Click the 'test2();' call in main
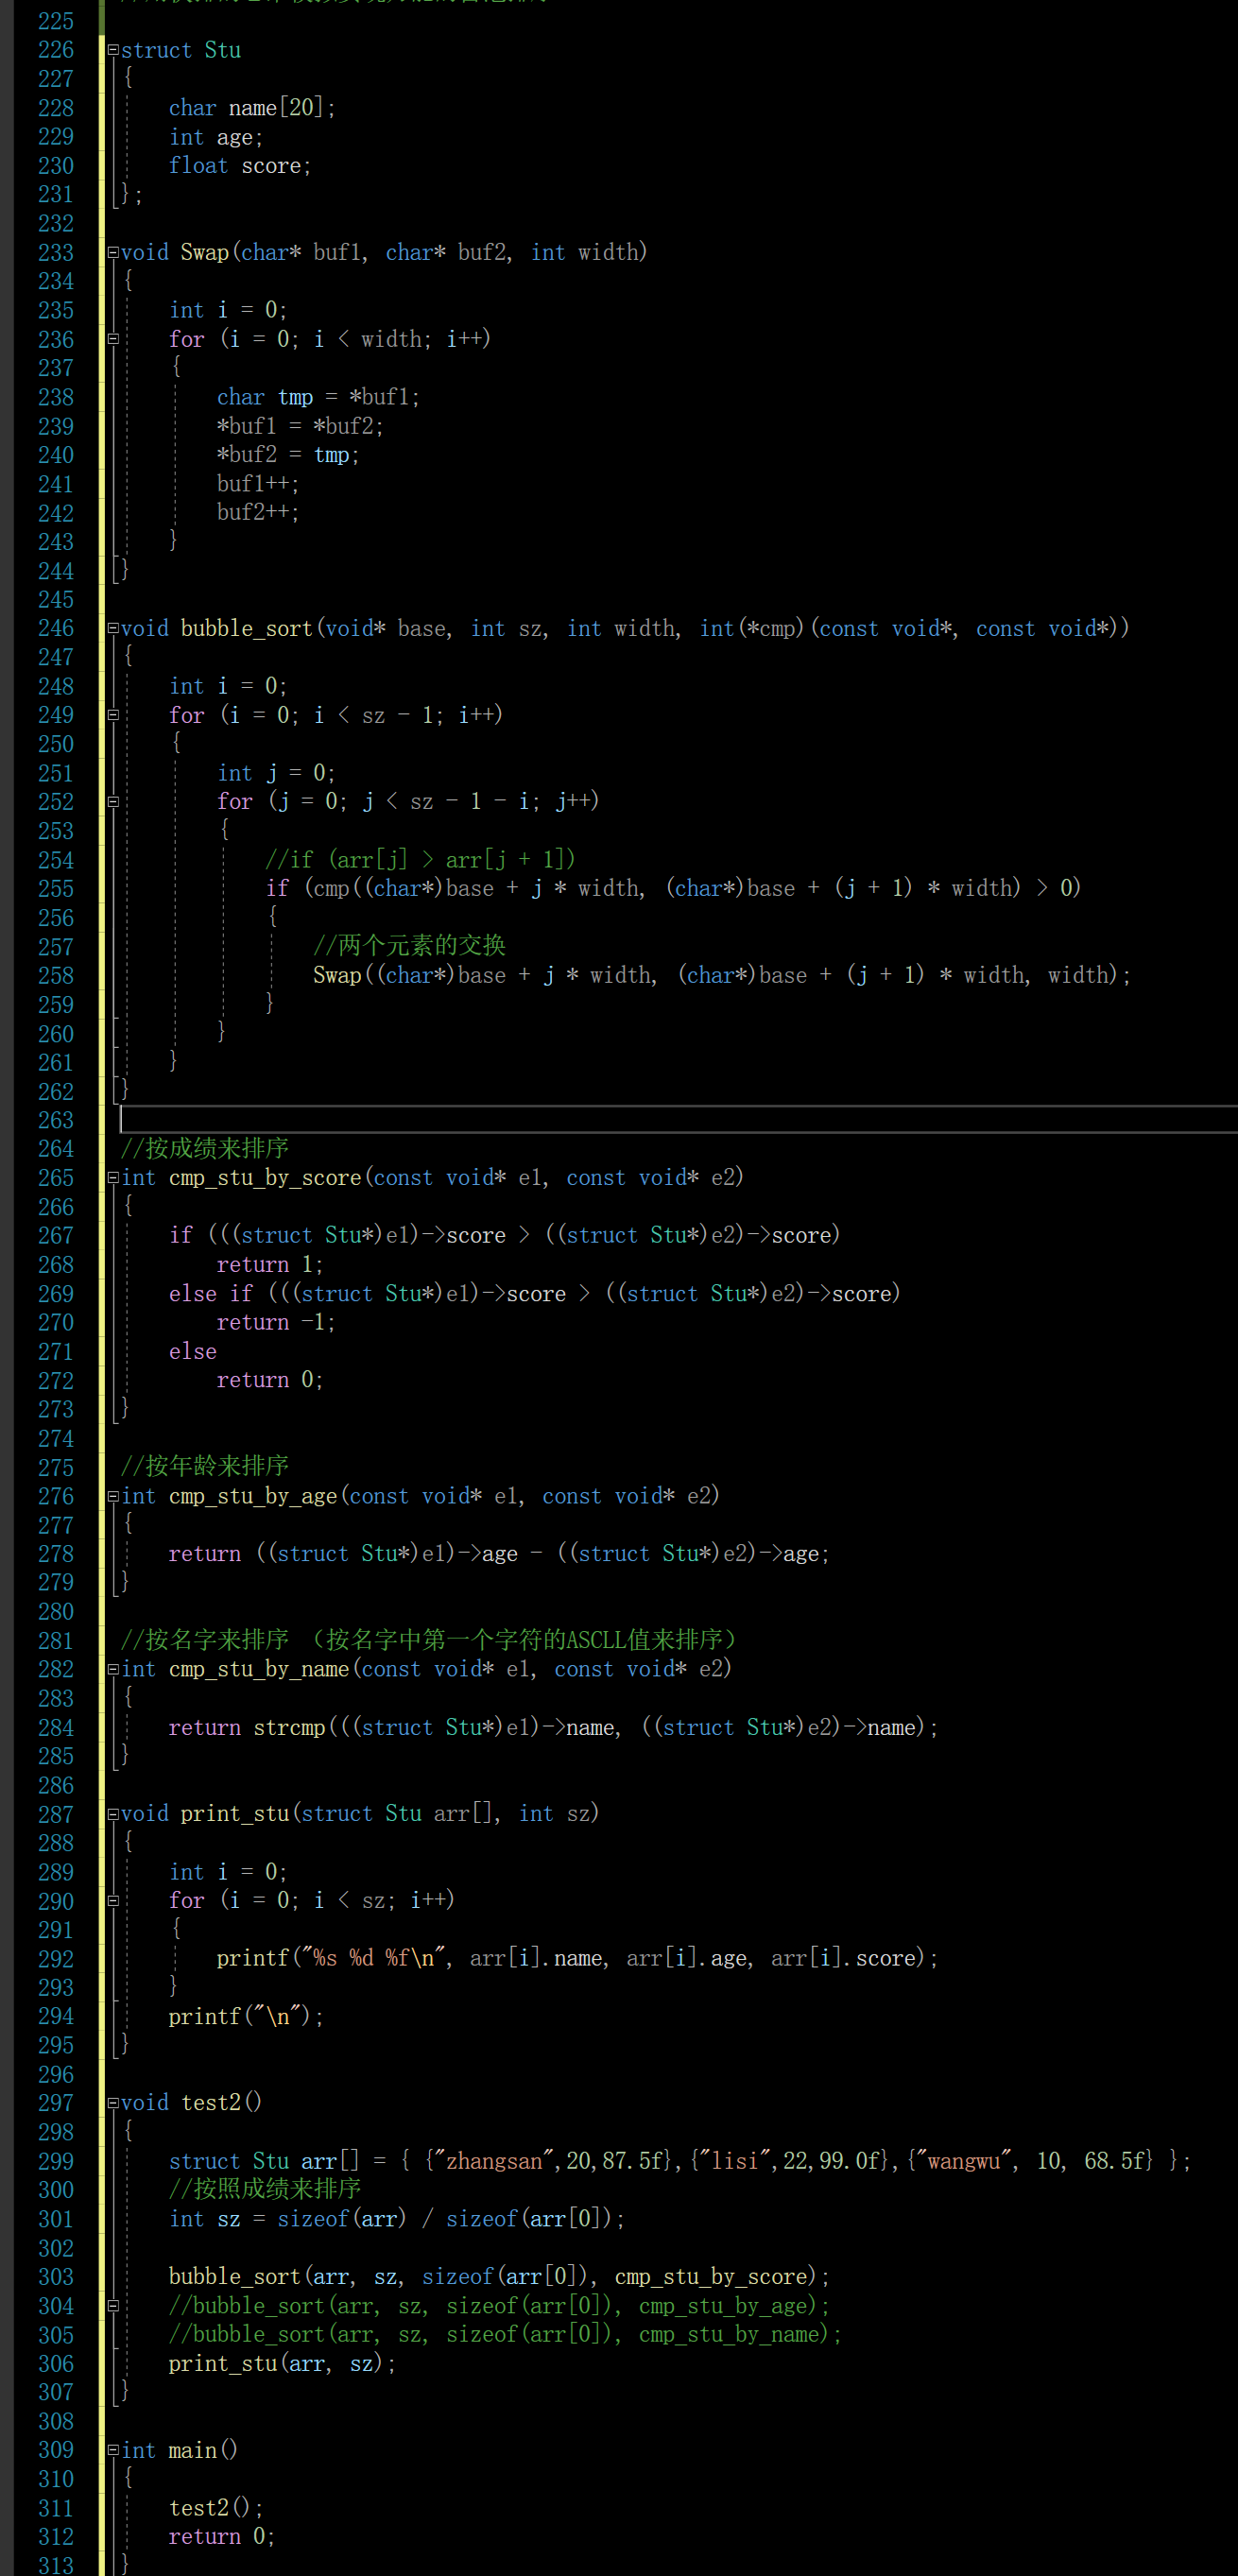This screenshot has width=1238, height=2576. click(x=216, y=2508)
